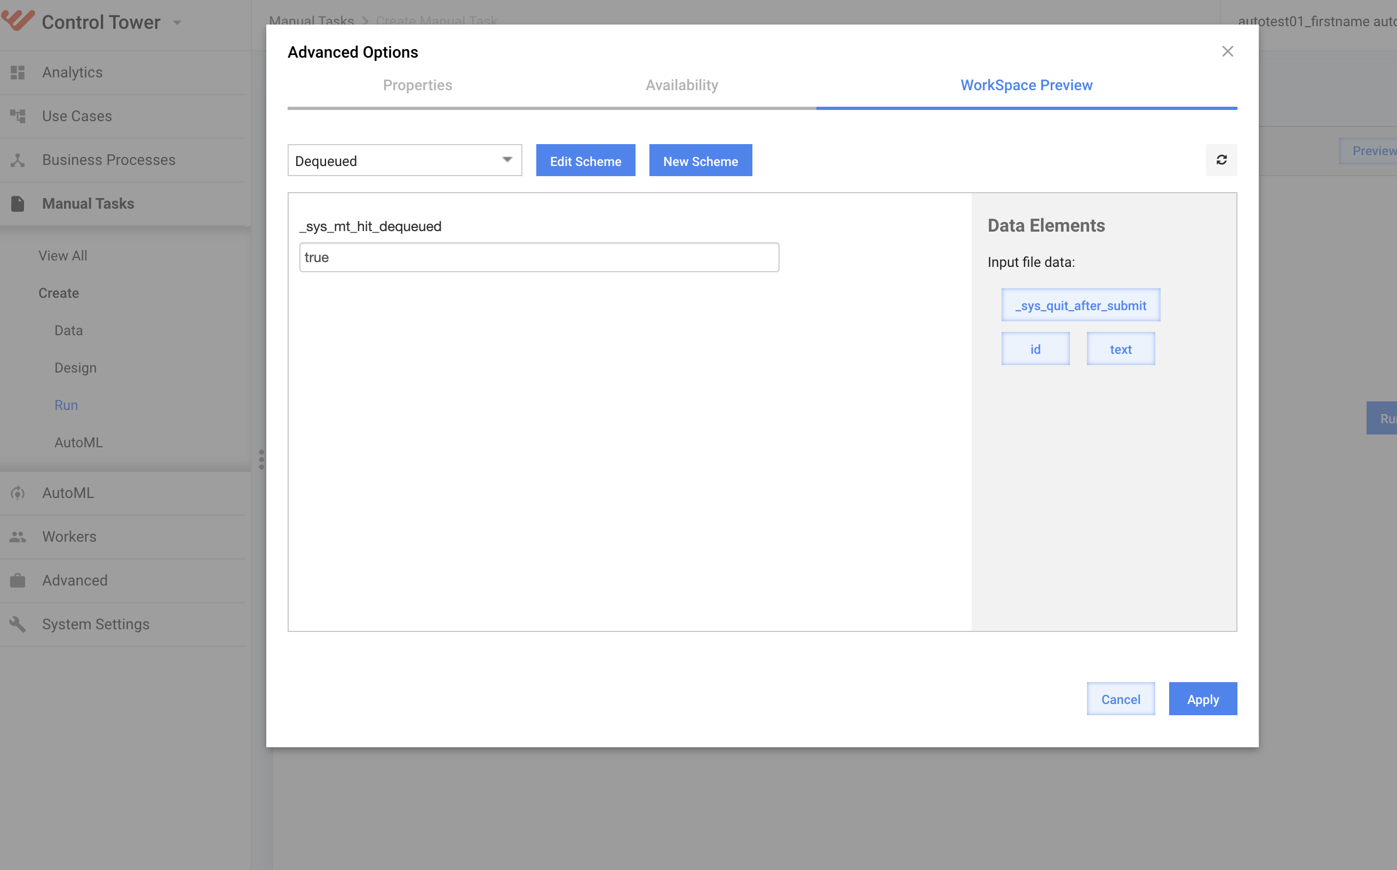The height and width of the screenshot is (870, 1397).
Task: Click the Use Cases icon
Action: (x=18, y=116)
